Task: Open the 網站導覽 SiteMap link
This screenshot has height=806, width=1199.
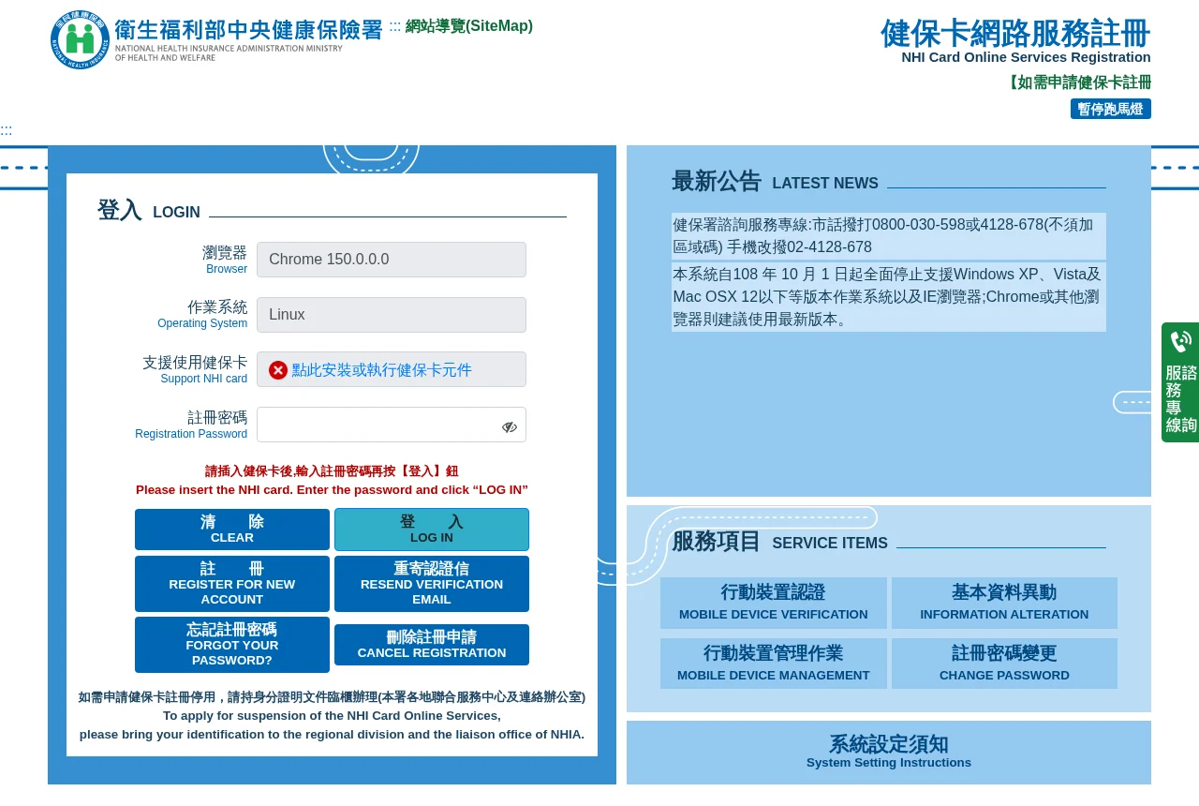Action: [x=468, y=26]
